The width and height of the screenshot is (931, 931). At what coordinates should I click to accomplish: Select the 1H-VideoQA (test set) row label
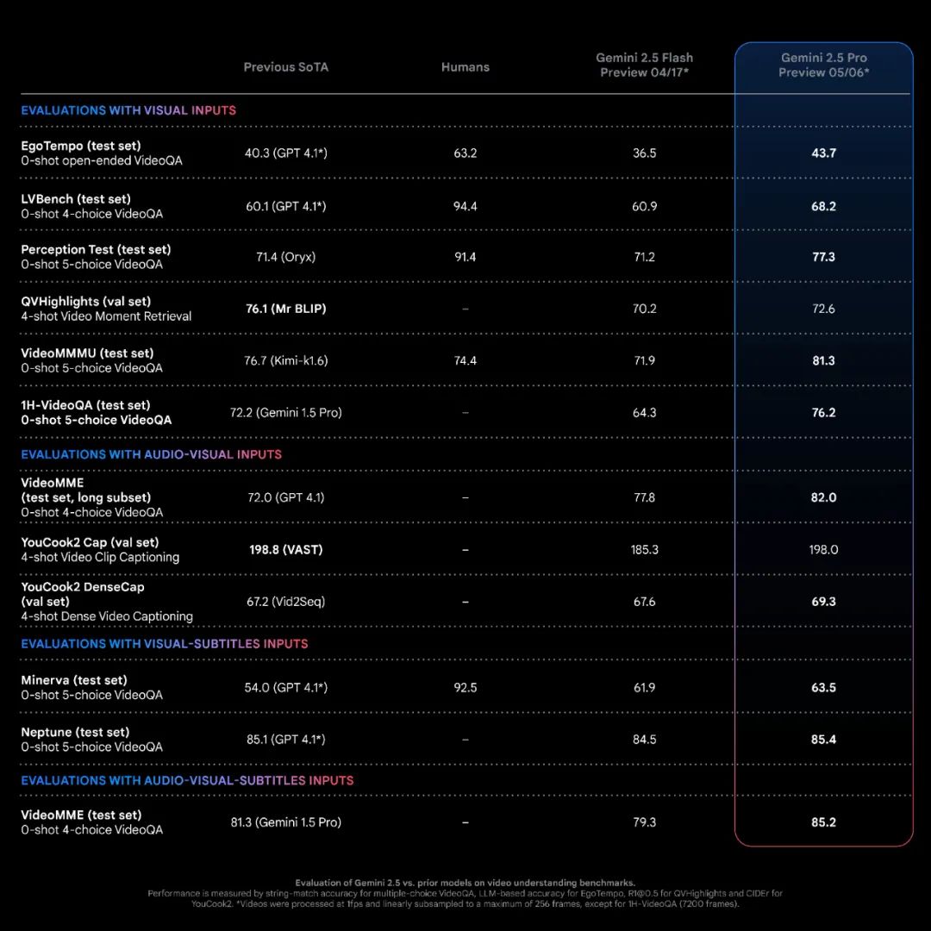(x=85, y=405)
